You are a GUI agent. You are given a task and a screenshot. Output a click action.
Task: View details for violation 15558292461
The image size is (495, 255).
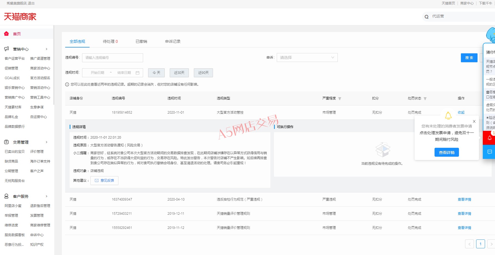[464, 228]
